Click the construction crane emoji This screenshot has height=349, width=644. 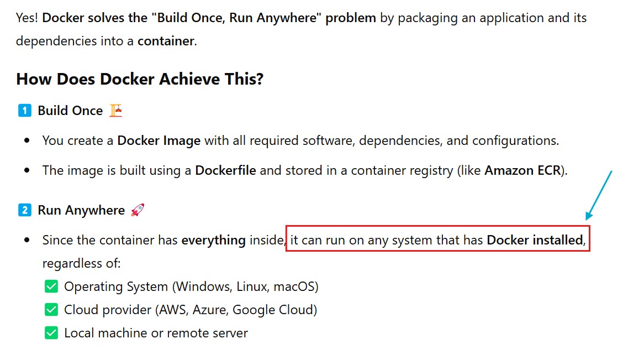pyautogui.click(x=115, y=110)
